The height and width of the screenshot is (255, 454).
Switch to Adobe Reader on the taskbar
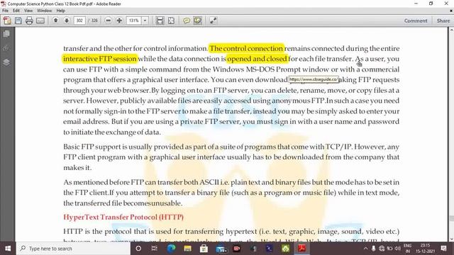click(302, 249)
